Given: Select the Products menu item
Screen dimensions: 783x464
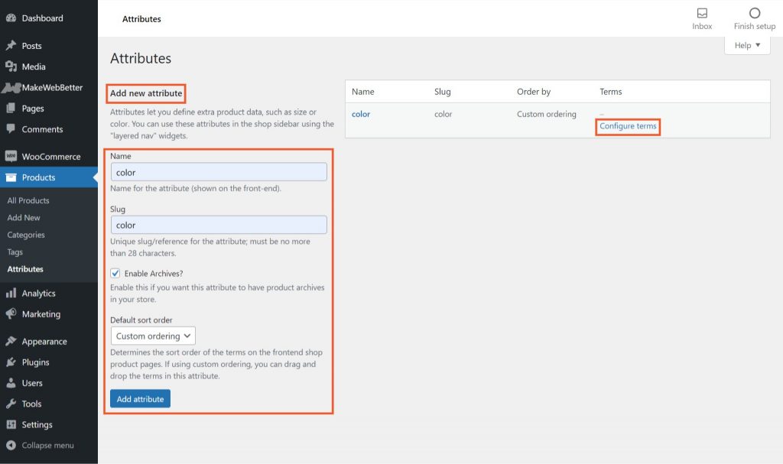Looking at the screenshot, I should 38,177.
